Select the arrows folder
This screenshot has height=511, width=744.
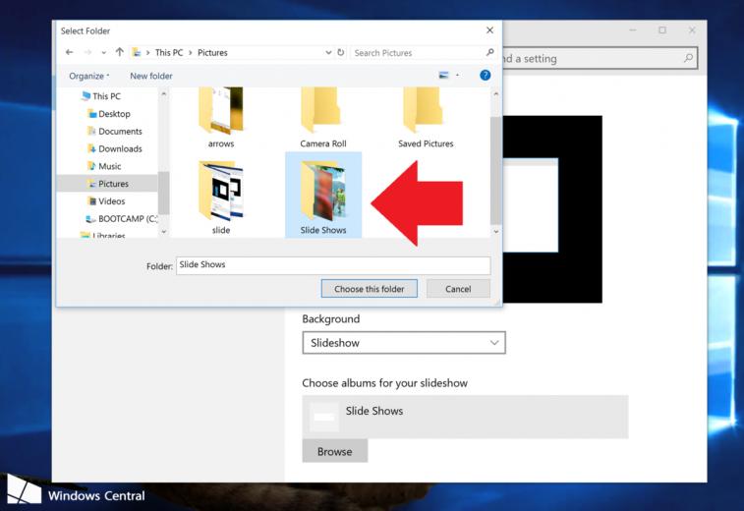[221, 118]
